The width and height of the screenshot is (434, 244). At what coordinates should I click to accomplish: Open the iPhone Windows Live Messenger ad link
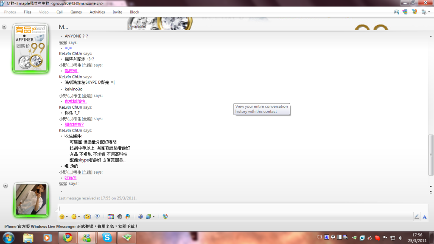coord(71,227)
